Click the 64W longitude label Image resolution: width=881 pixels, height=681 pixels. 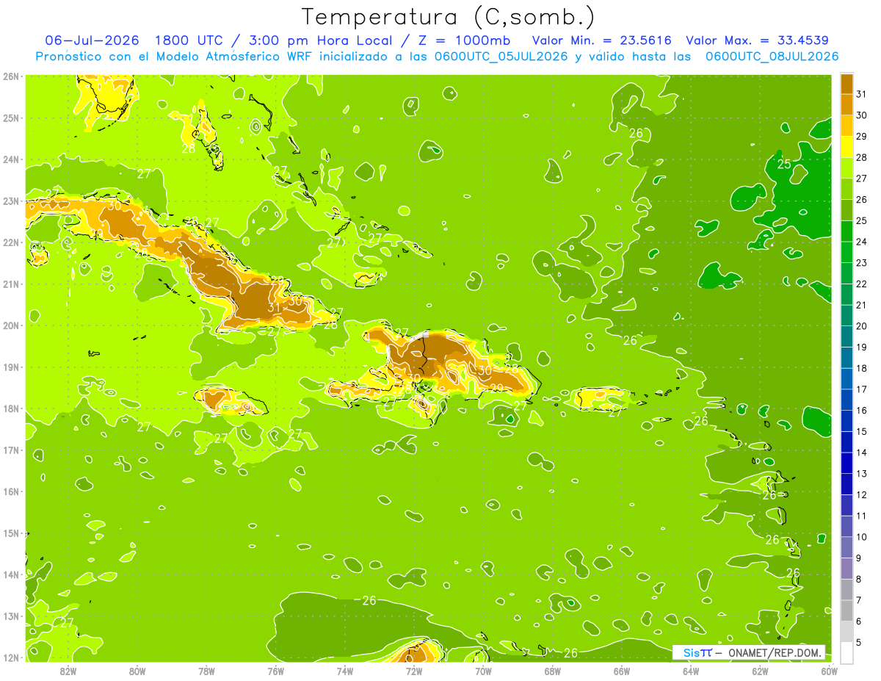(691, 671)
